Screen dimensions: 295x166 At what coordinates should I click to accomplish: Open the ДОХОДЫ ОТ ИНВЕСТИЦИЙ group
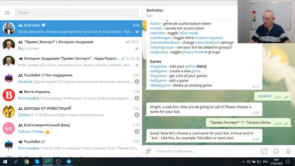pos(71,112)
